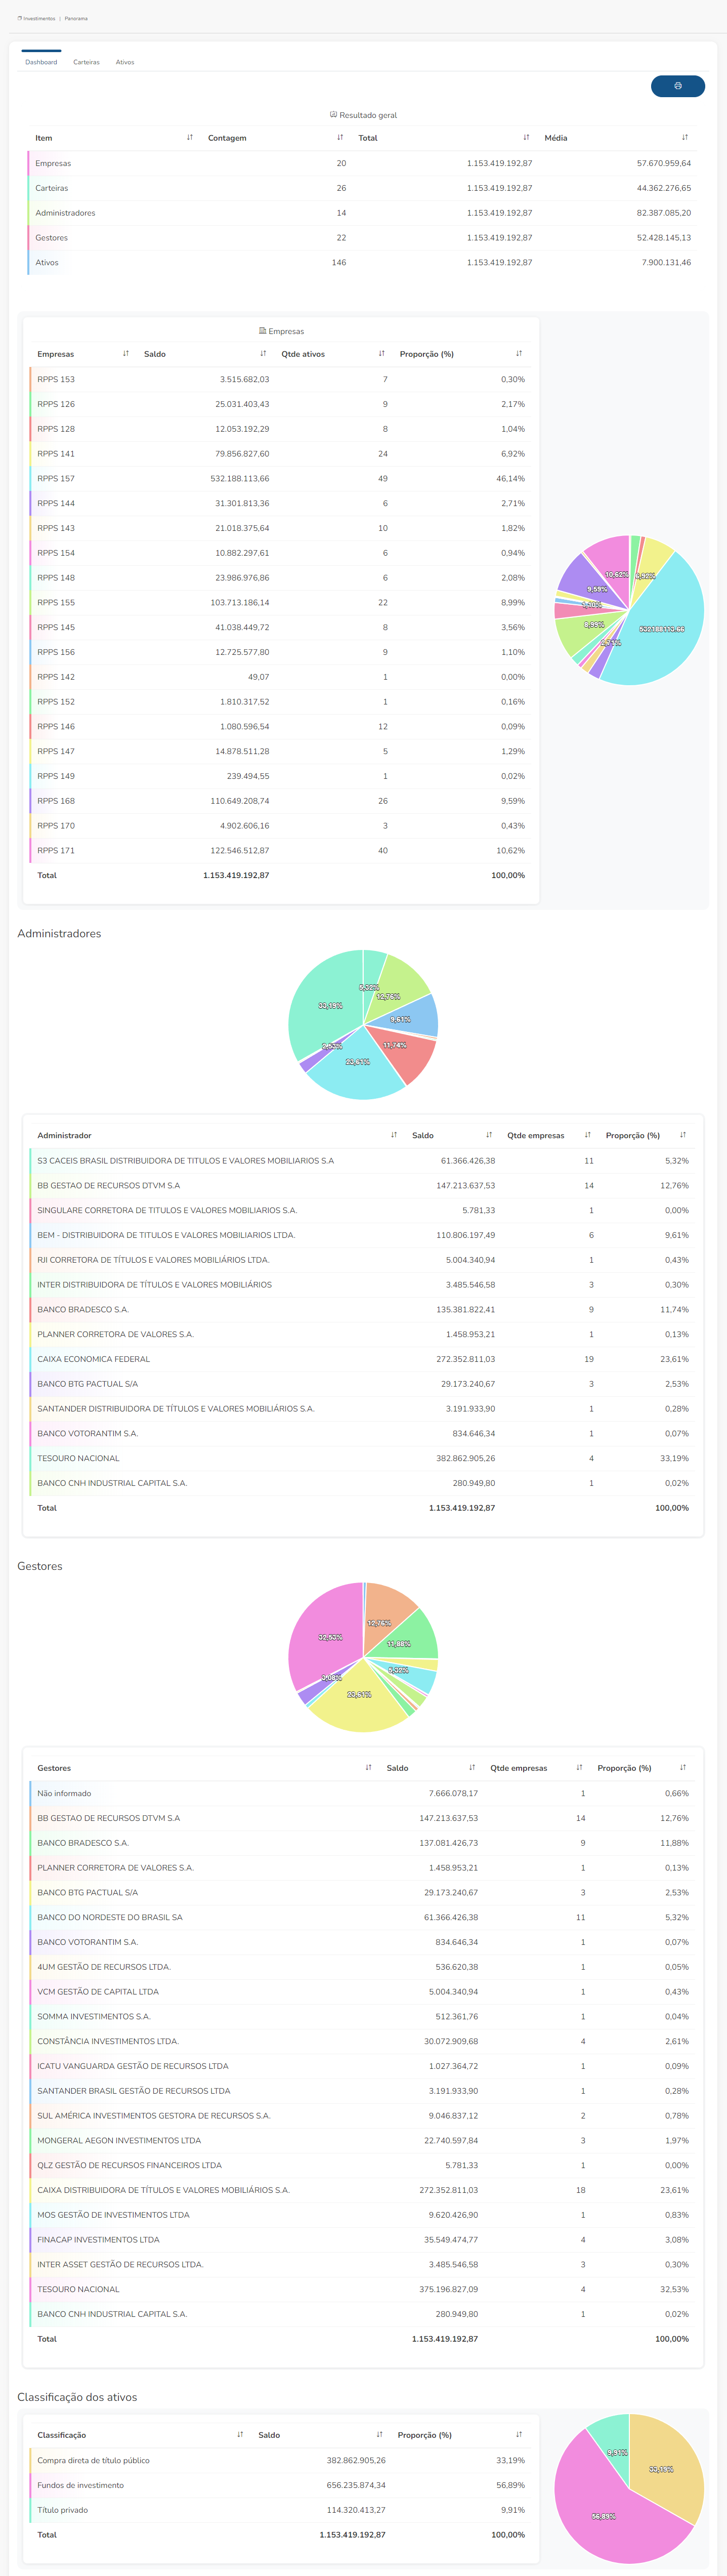The height and width of the screenshot is (2576, 727).
Task: Sort Administradores table by Proporção (%)
Action: [683, 1135]
